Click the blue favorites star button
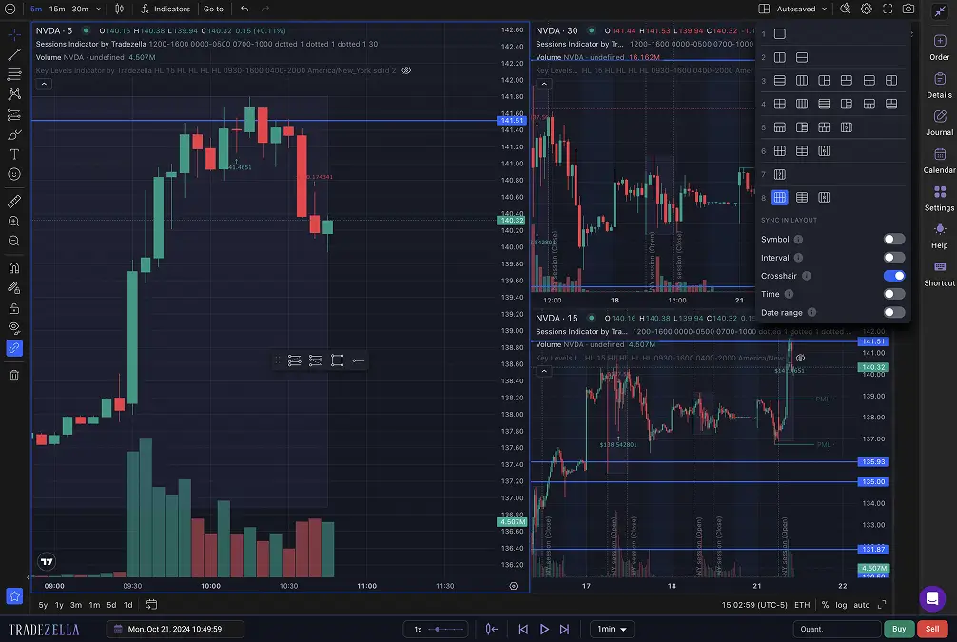The image size is (957, 642). [x=14, y=596]
